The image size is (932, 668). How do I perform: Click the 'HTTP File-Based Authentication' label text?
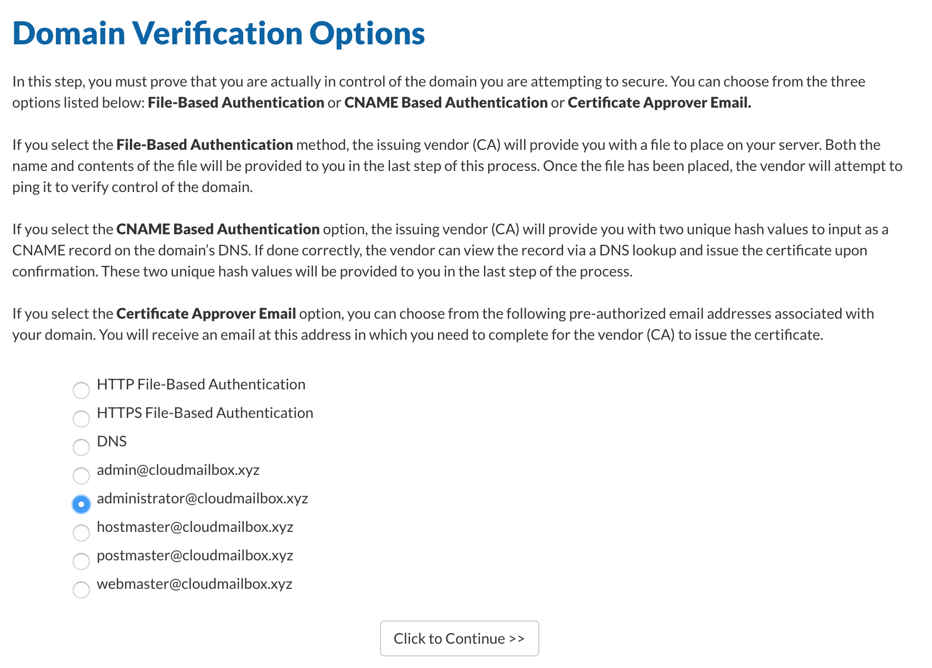click(201, 385)
